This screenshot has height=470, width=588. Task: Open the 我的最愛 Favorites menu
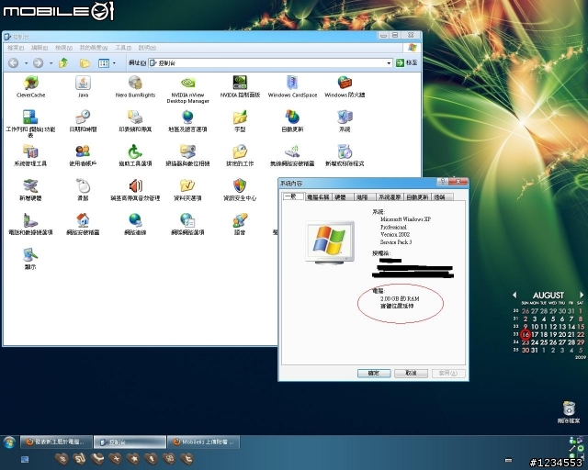[x=94, y=48]
